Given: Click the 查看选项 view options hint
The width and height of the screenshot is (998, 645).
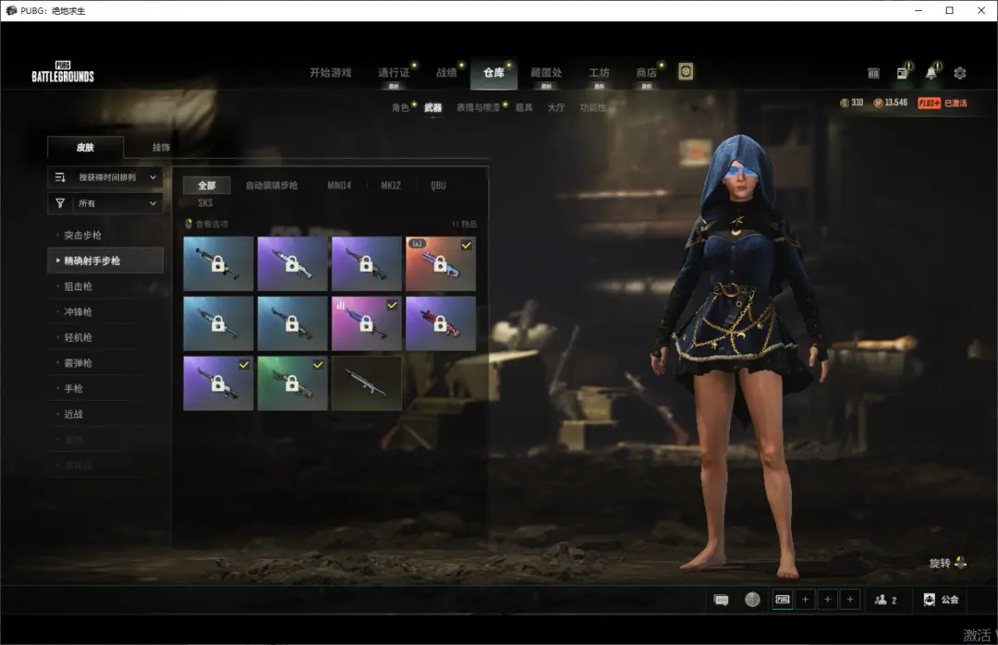Looking at the screenshot, I should click(x=206, y=225).
